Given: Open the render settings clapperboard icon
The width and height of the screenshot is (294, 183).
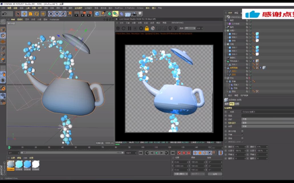Looking at the screenshot, I should tap(89, 14).
